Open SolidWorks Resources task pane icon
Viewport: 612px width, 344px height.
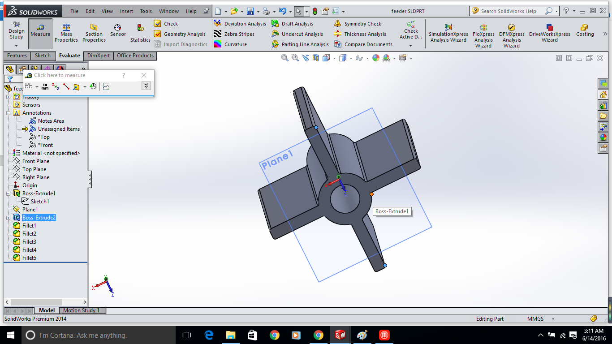pyautogui.click(x=603, y=95)
